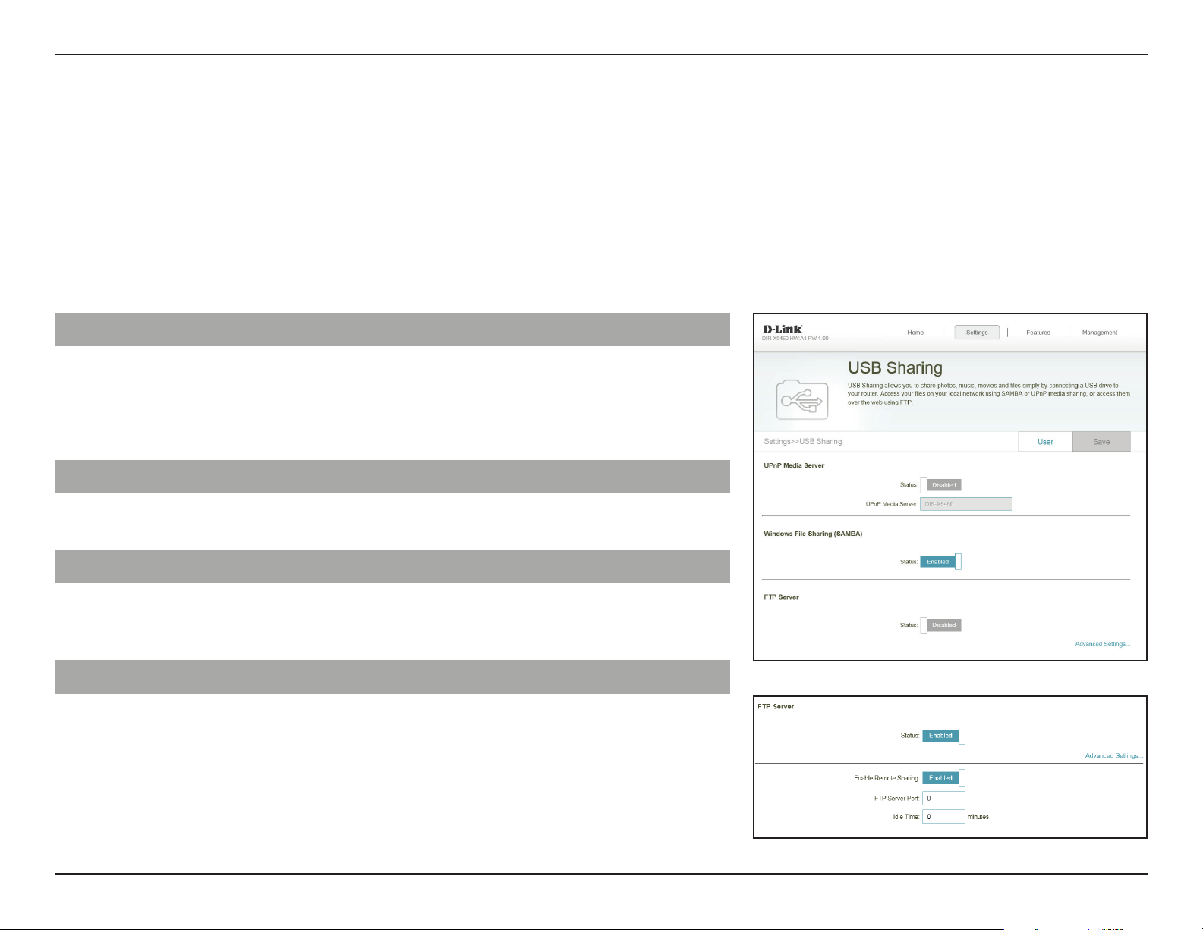Click the Idle Time minutes field
This screenshot has width=1203, height=930.
[943, 817]
